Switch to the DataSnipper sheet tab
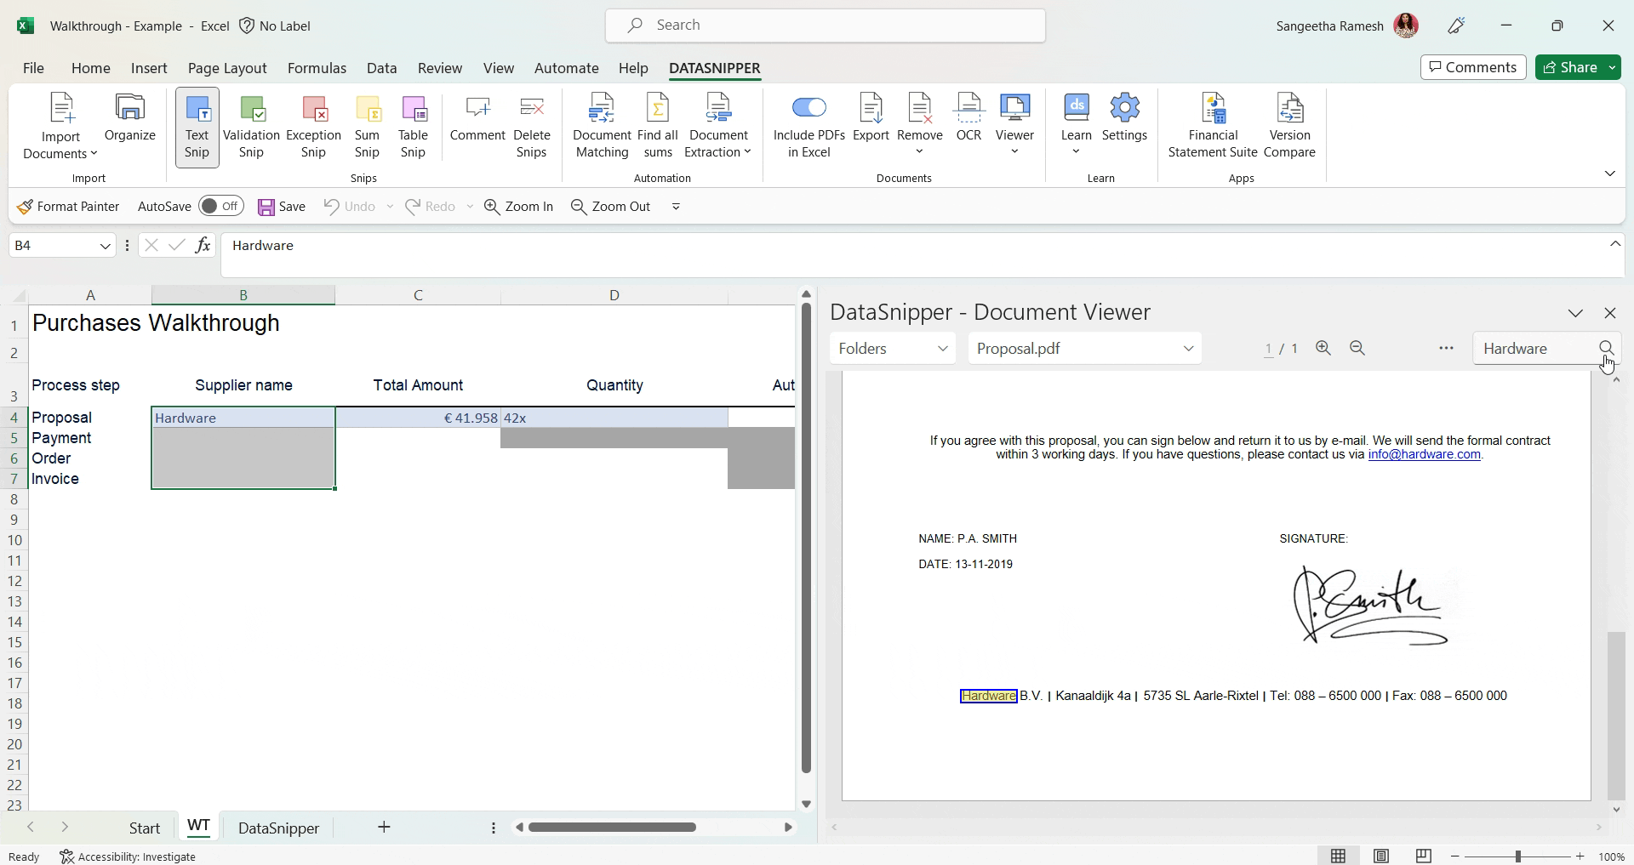Image resolution: width=1634 pixels, height=865 pixels. point(278,828)
